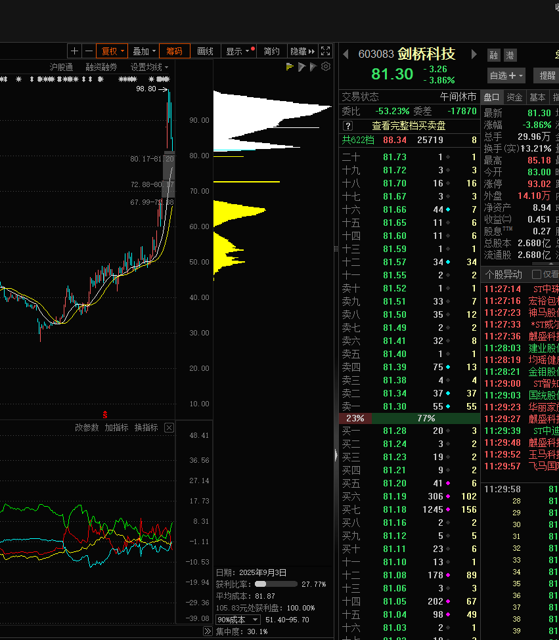
Task: Go to previous stock arrow
Action: [346, 54]
